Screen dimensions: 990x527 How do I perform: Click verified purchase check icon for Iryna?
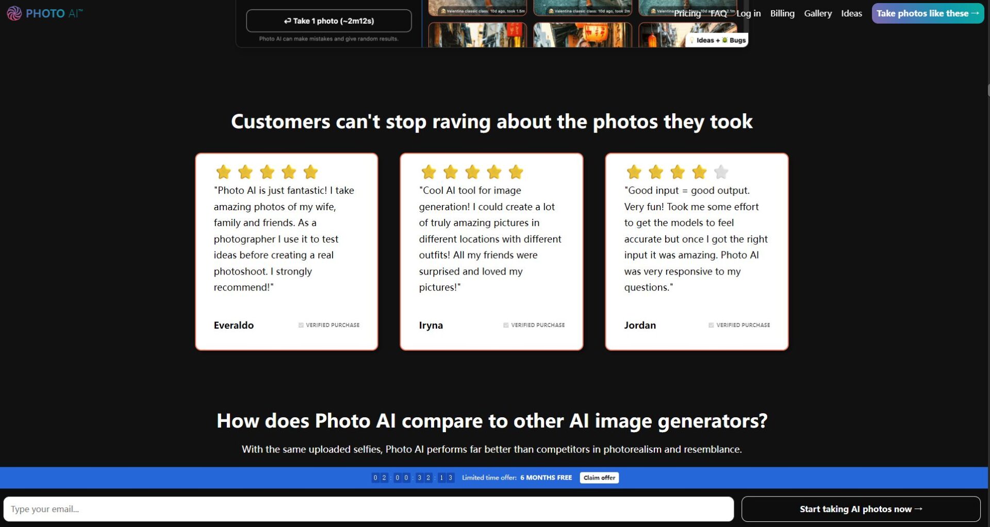point(506,325)
